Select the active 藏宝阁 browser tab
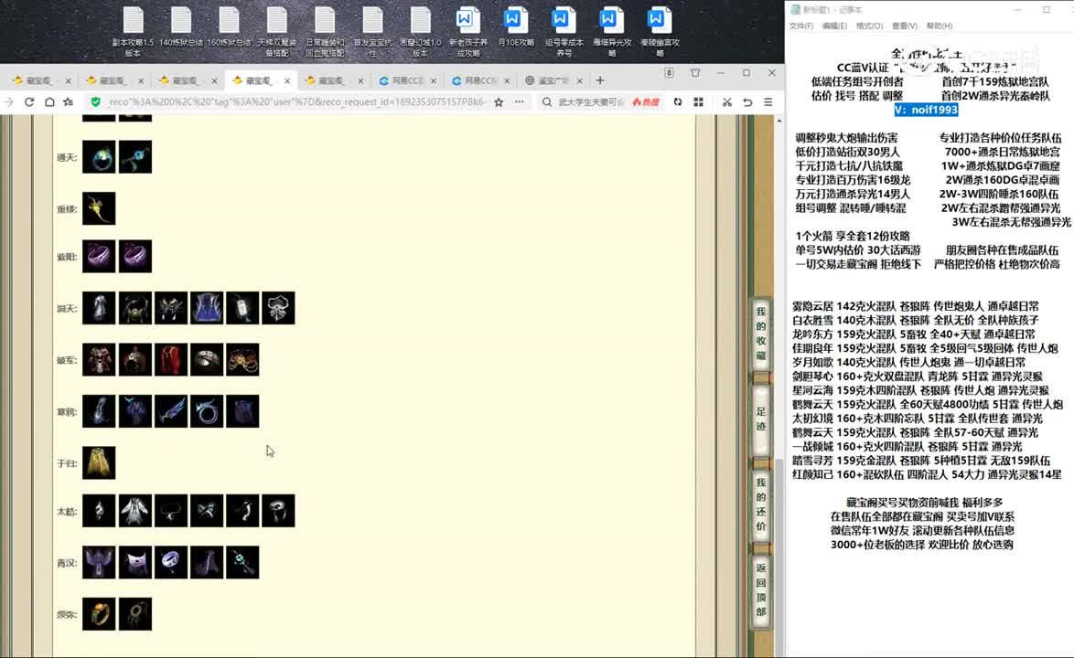Screen dimensions: 1074x658 [x=261, y=80]
